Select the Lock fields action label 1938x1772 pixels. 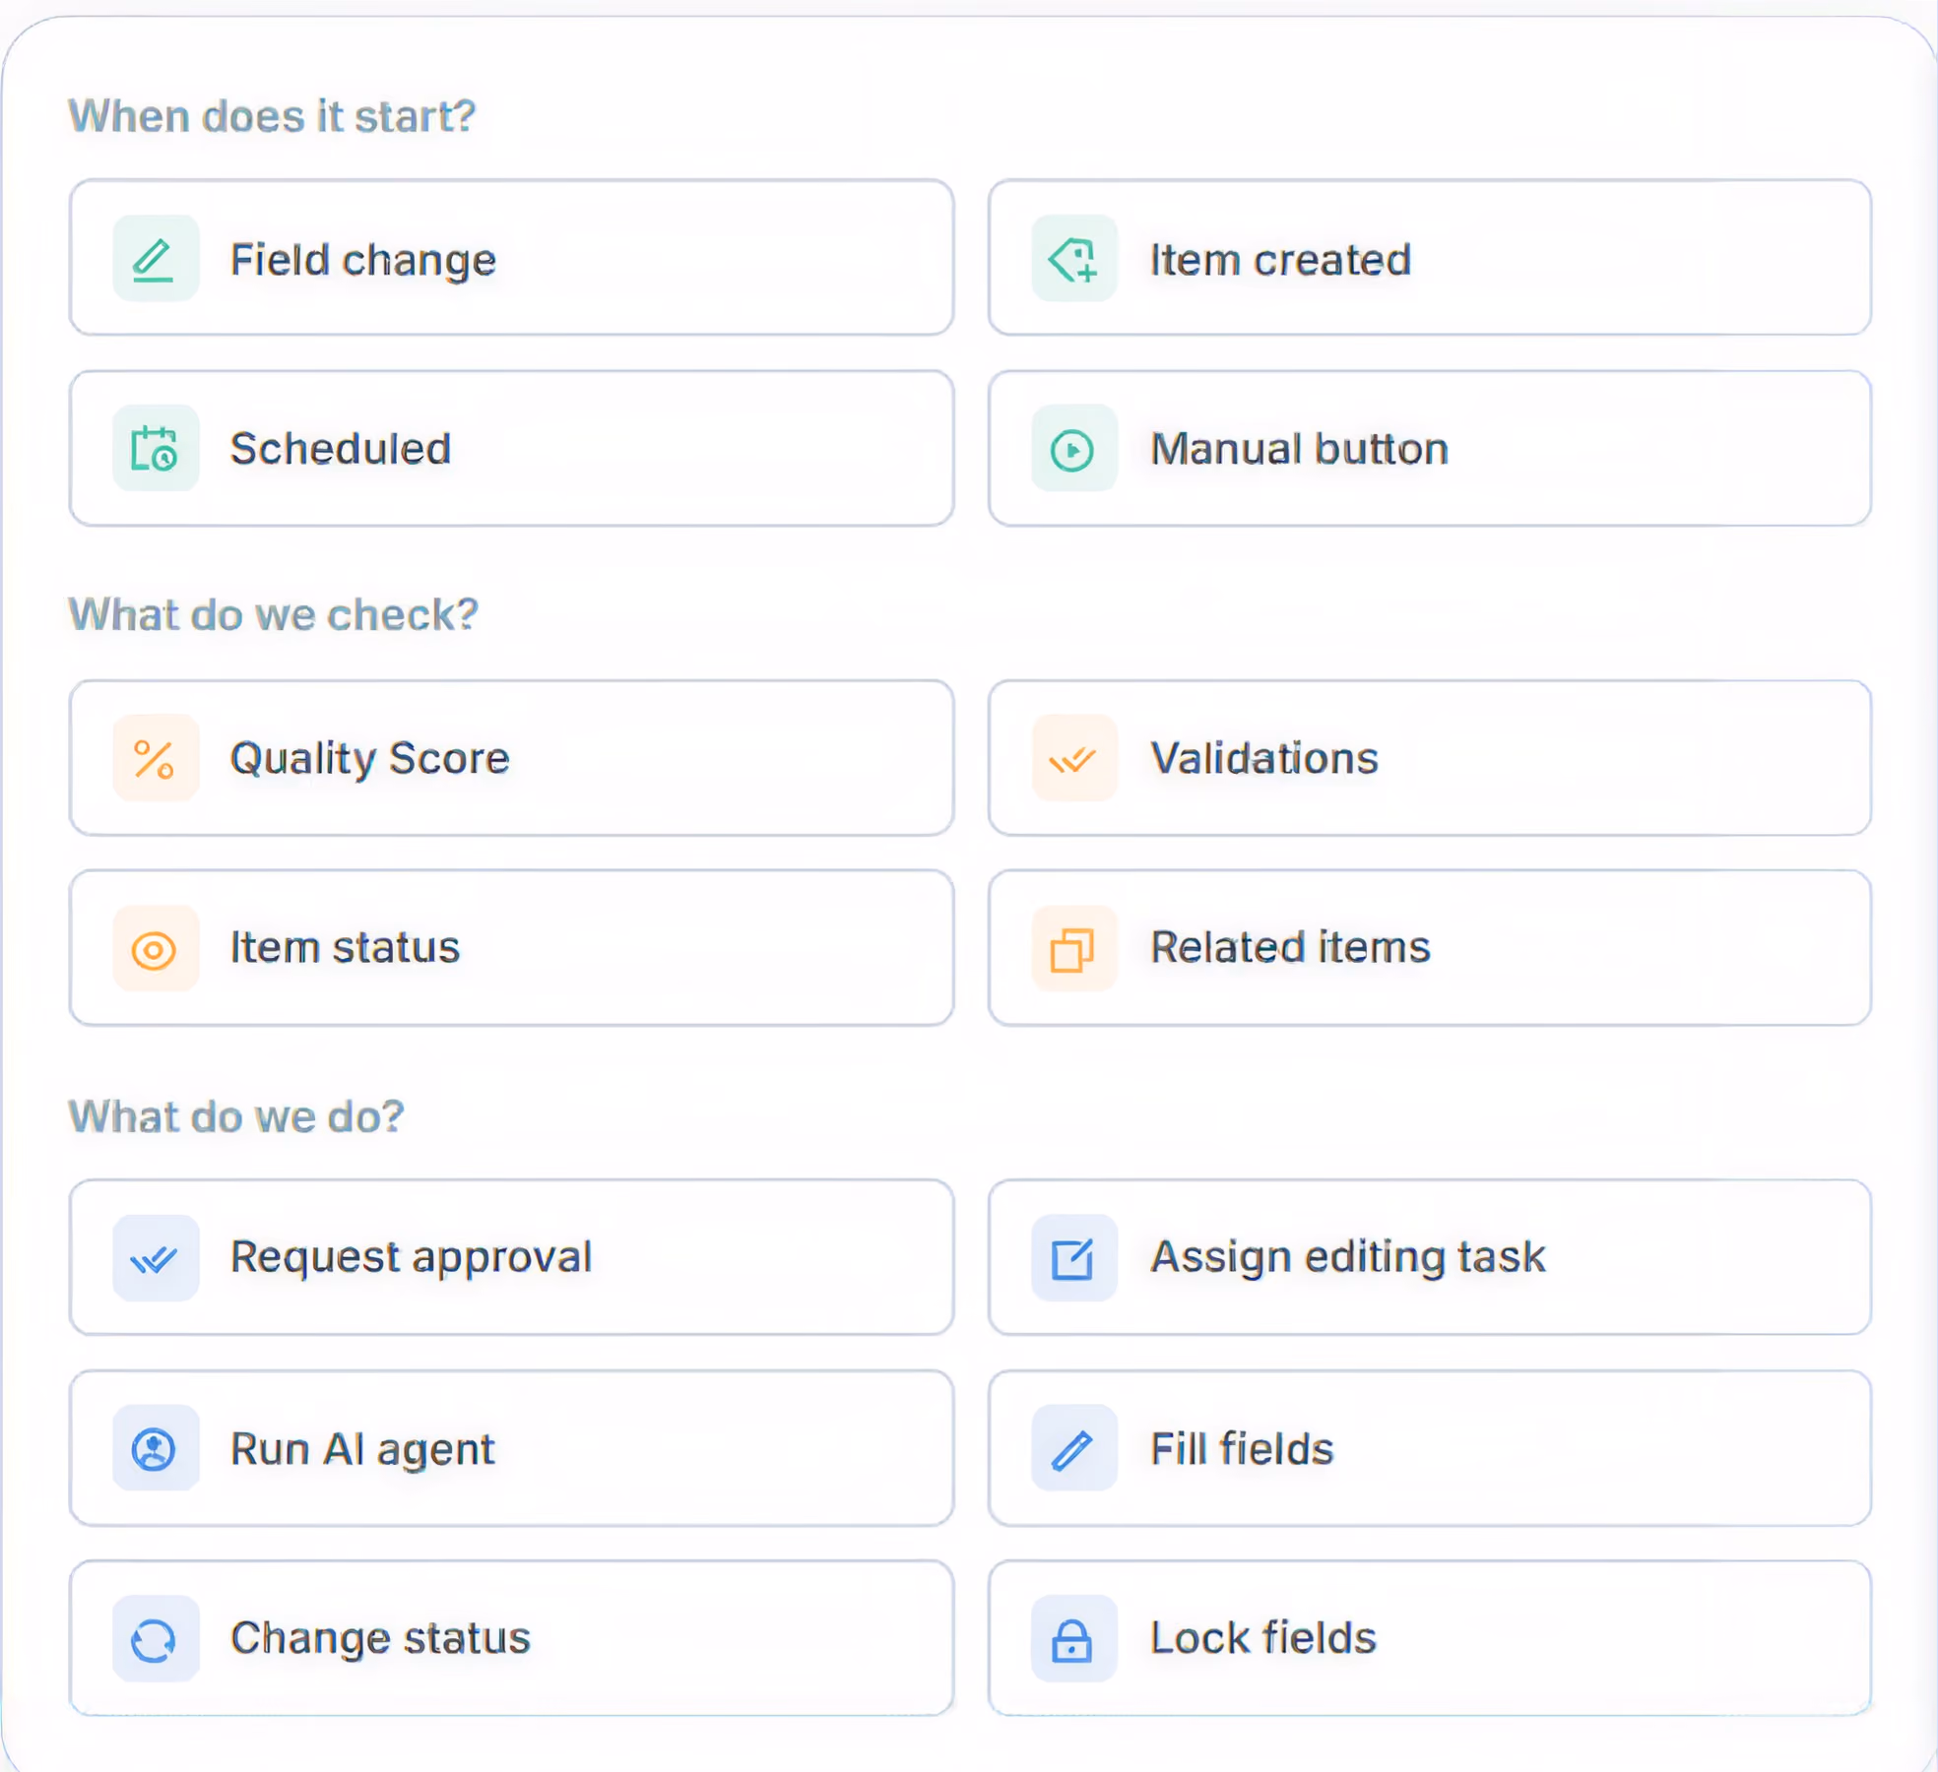coord(1262,1637)
